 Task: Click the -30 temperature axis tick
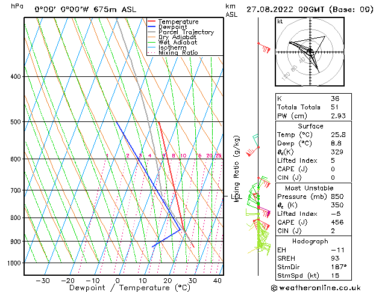point(43,281)
